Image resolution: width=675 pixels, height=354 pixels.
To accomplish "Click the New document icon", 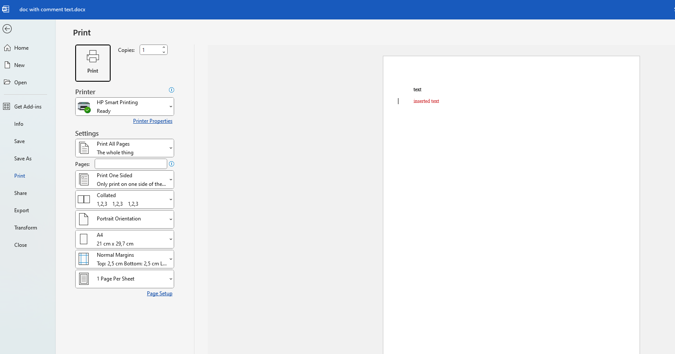I will [x=7, y=65].
